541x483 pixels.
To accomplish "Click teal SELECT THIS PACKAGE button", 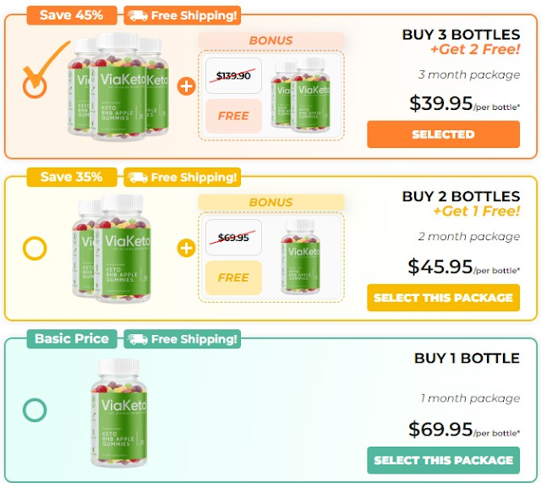I will [x=443, y=460].
